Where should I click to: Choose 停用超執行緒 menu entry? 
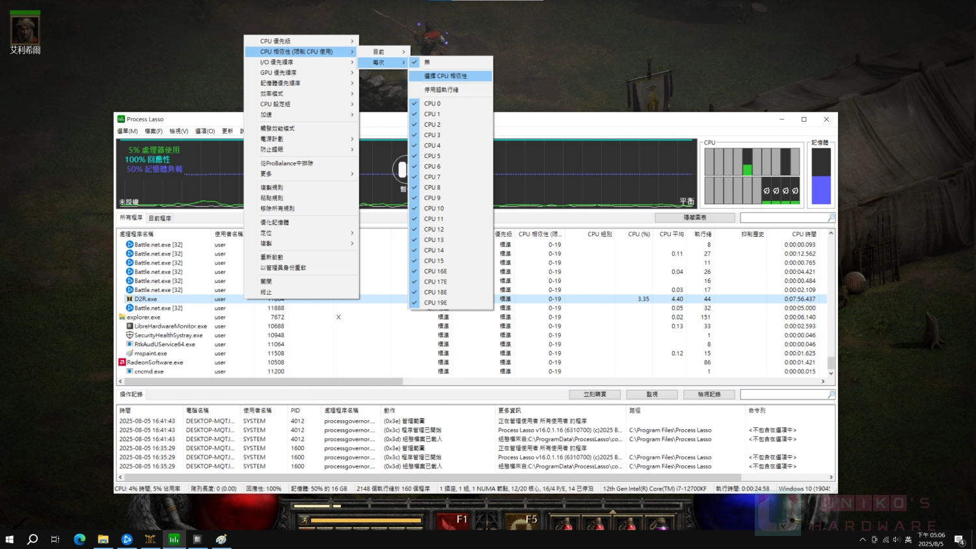(450, 90)
